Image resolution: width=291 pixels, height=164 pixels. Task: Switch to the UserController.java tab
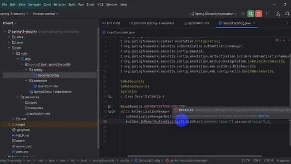pyautogui.click(x=119, y=32)
